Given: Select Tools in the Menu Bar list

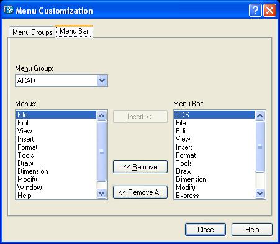Looking at the screenshot, I should [x=214, y=163].
